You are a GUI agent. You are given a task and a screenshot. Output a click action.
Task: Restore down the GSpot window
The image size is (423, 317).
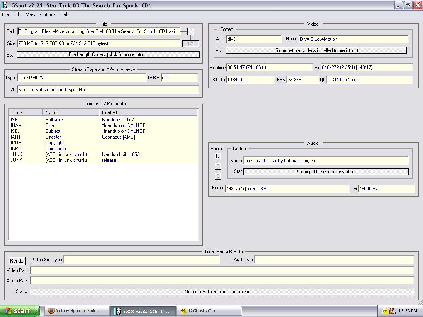pos(408,5)
